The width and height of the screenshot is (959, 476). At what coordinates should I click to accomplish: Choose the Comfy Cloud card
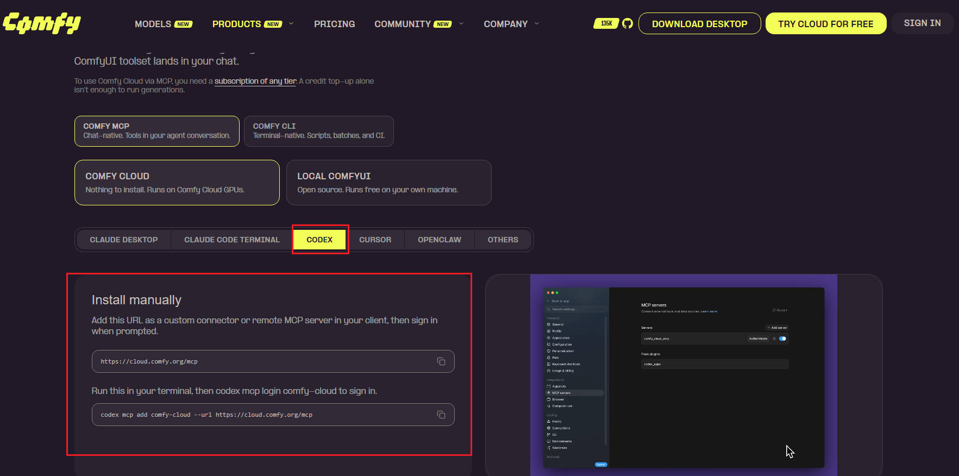click(x=177, y=183)
